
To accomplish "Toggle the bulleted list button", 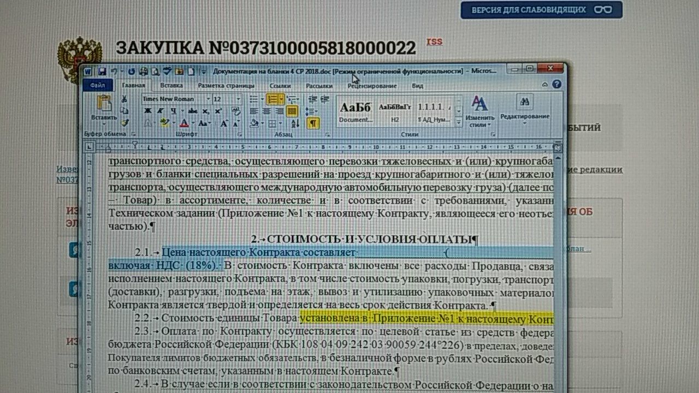I will pos(253,99).
